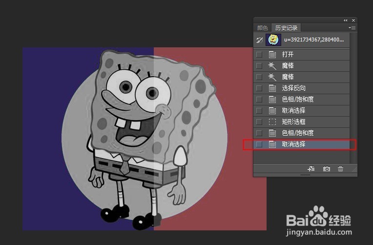Revert to the 打开 history state
373x245 pixels.
pyautogui.click(x=302, y=55)
